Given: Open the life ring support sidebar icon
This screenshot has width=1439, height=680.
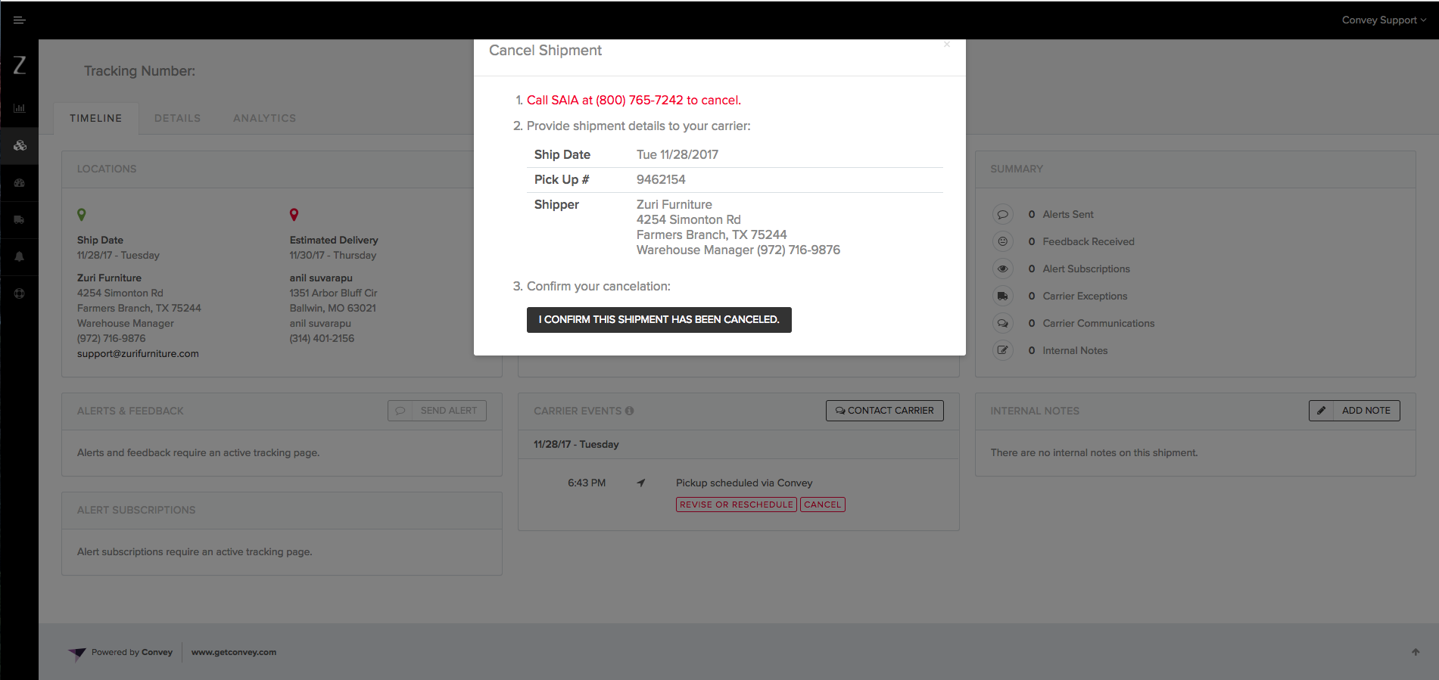Looking at the screenshot, I should tap(20, 293).
